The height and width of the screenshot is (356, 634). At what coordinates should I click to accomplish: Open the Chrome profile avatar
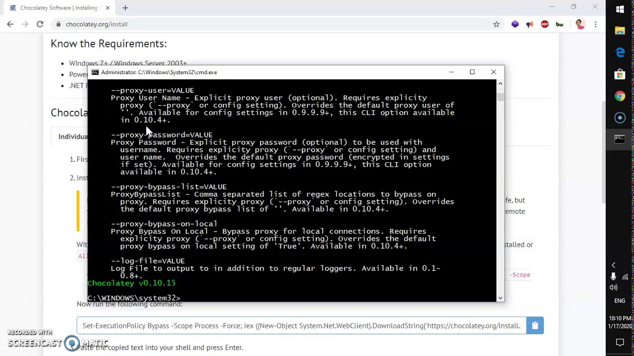[x=580, y=24]
